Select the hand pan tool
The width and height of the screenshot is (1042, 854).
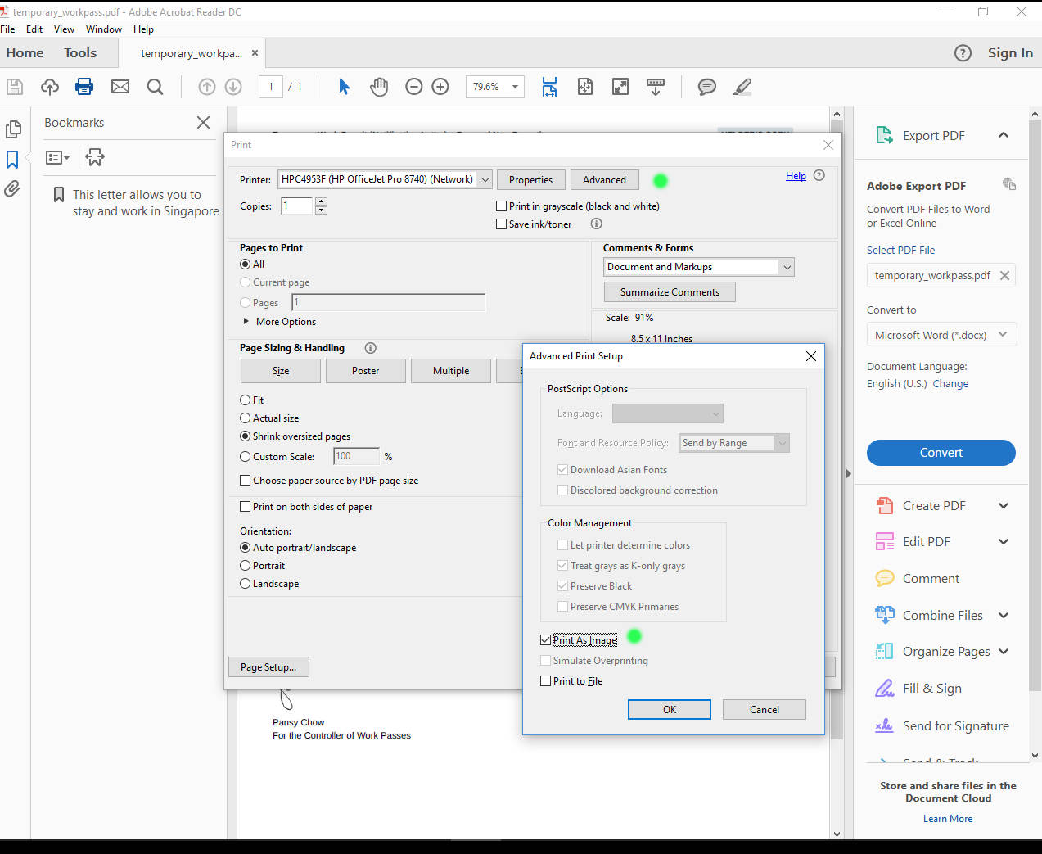[x=378, y=87]
